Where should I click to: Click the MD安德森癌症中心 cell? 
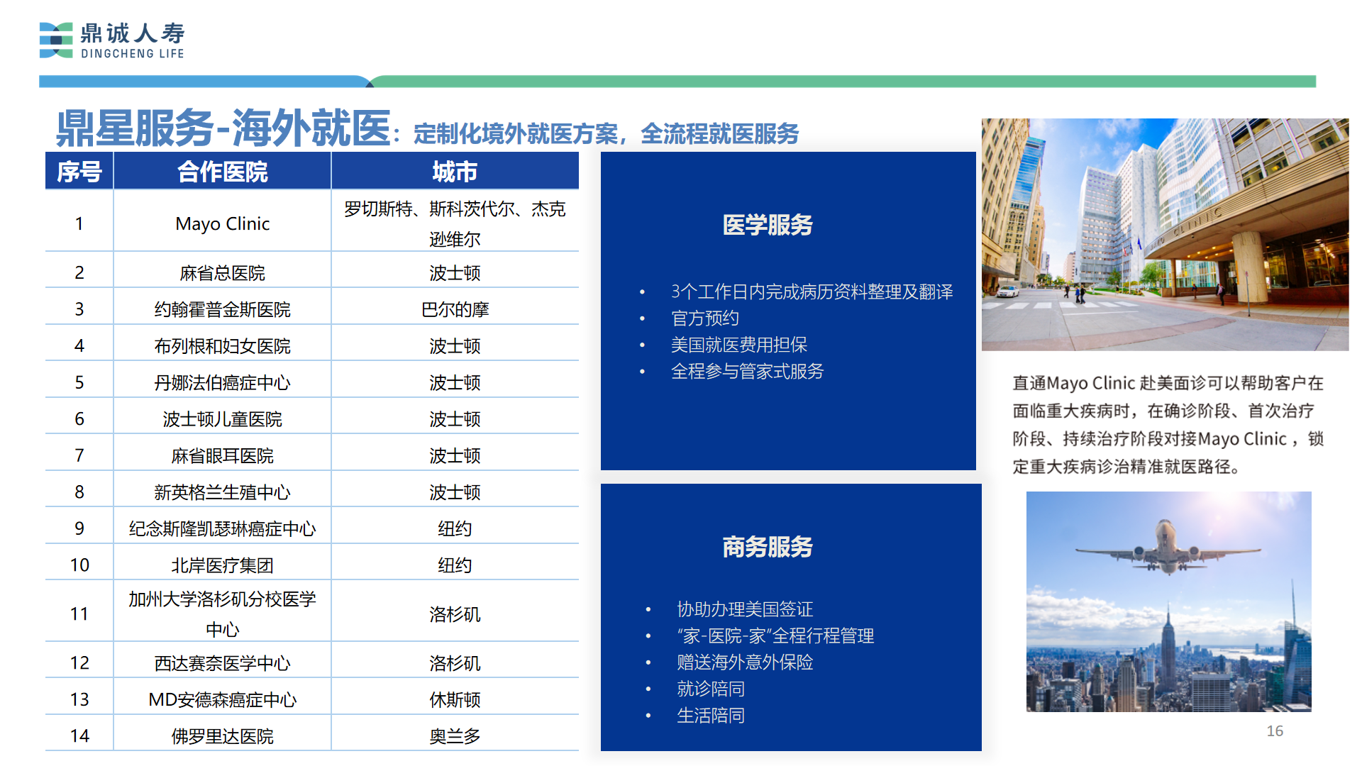pyautogui.click(x=222, y=699)
